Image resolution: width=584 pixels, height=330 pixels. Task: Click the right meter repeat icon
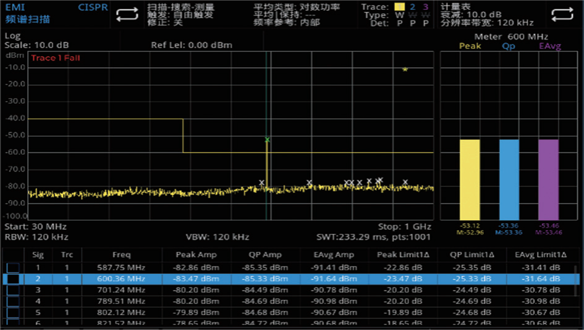coord(562,15)
